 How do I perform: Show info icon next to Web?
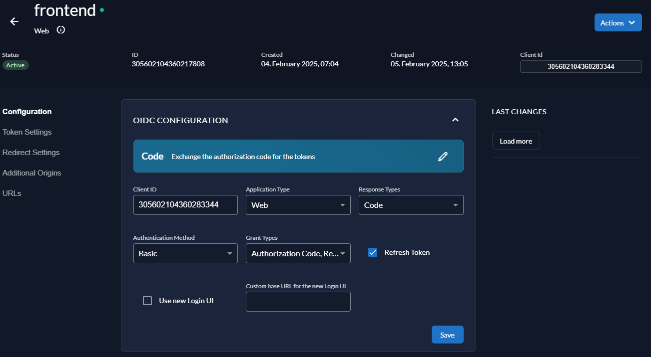point(61,30)
